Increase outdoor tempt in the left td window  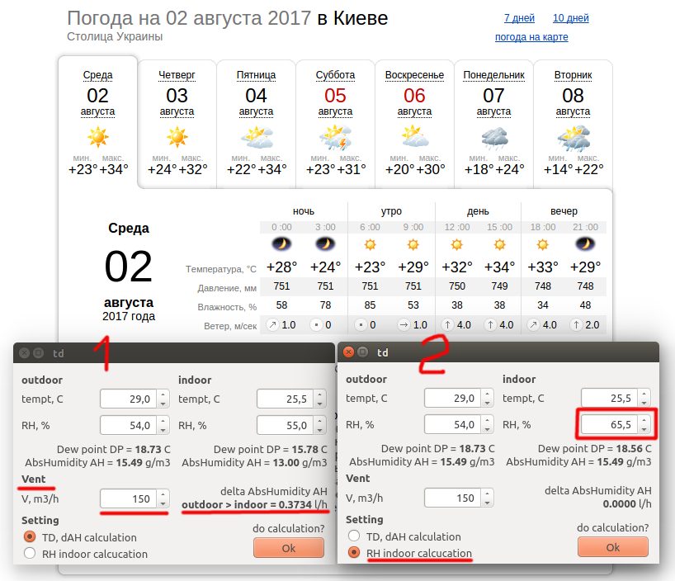point(163,395)
